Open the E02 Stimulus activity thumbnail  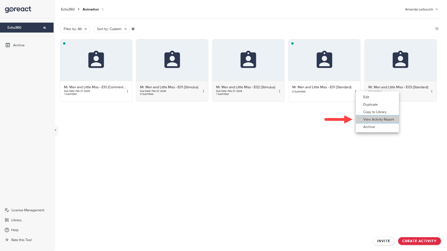248,60
